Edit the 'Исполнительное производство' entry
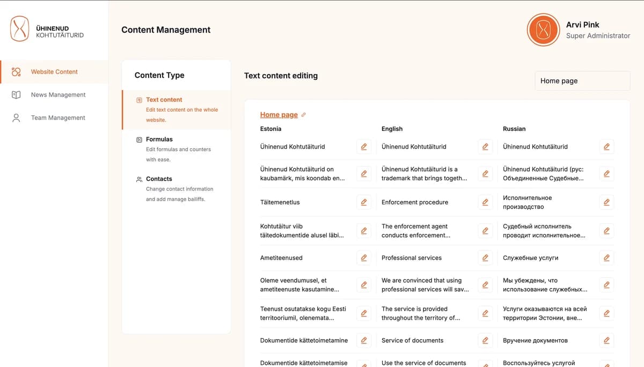 coord(606,202)
